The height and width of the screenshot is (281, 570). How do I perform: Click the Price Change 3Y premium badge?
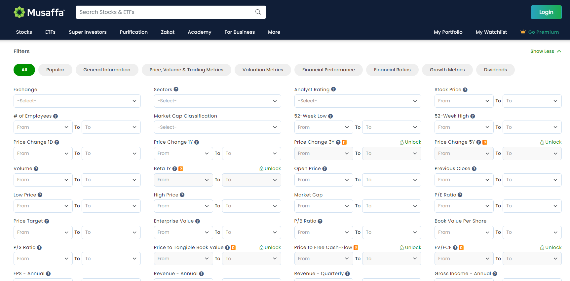coord(344,142)
